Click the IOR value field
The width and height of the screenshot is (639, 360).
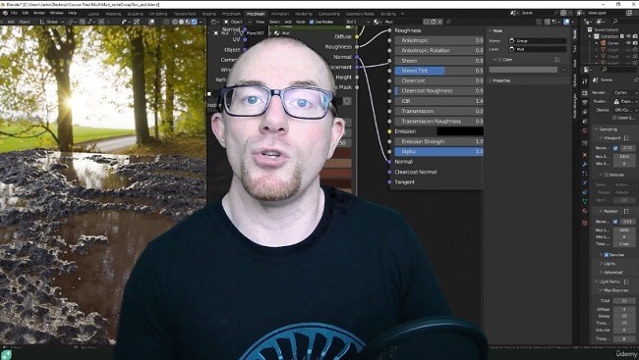tap(438, 101)
